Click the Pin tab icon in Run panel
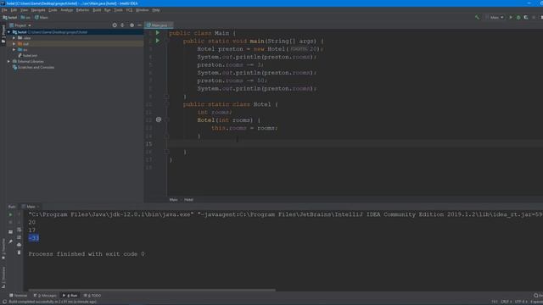The image size is (543, 305). (x=10, y=241)
